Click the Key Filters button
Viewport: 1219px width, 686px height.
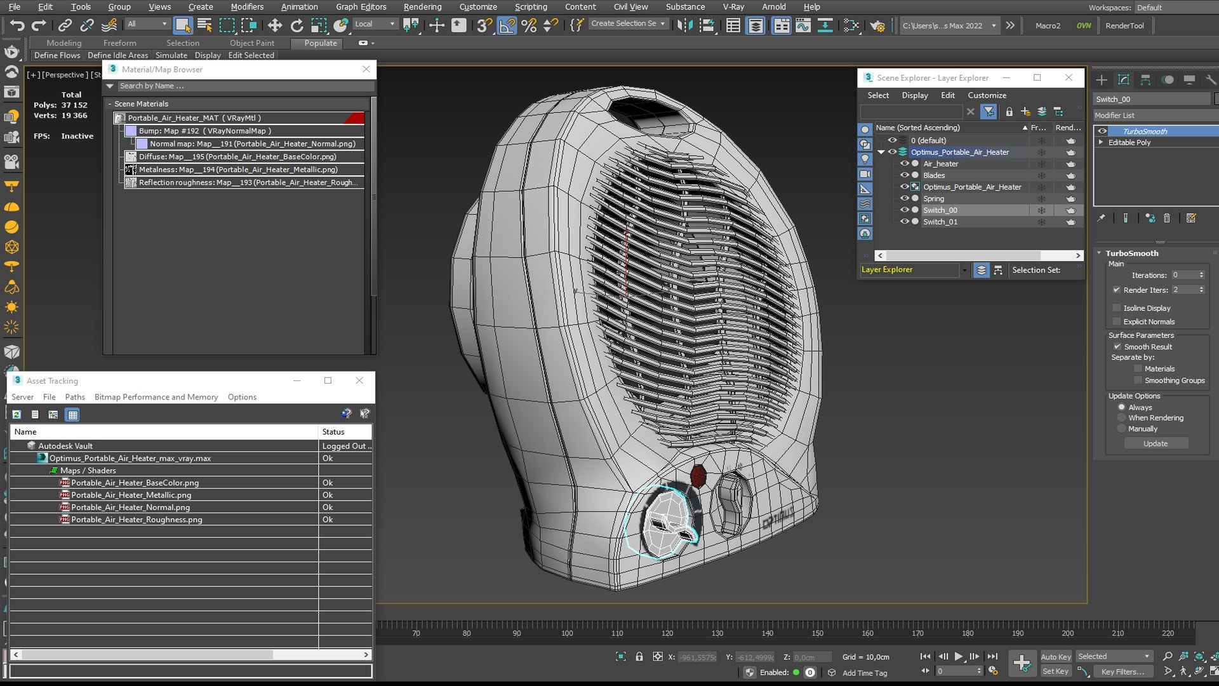[x=1122, y=671]
